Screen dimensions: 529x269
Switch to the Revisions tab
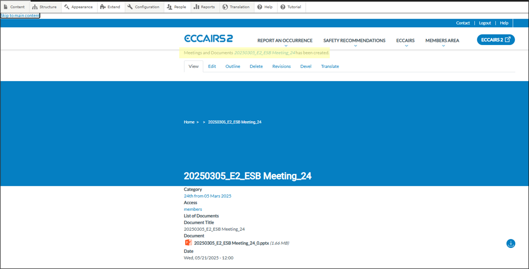(281, 66)
